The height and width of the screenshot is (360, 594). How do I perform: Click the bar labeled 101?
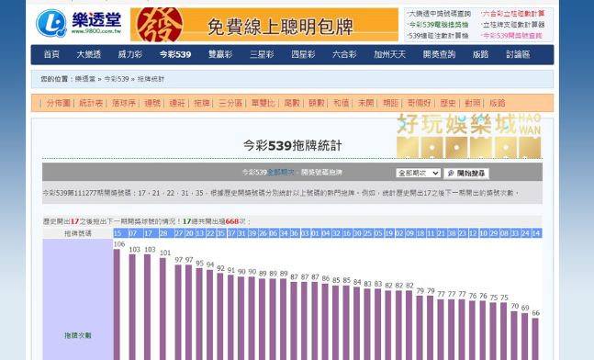pyautogui.click(x=163, y=309)
